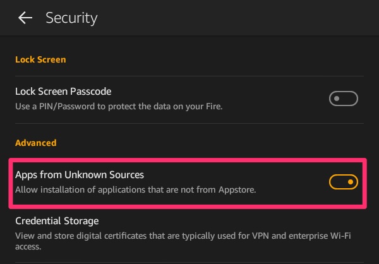Click the word 'VPN' in Credential Storage description

pyautogui.click(x=260, y=236)
